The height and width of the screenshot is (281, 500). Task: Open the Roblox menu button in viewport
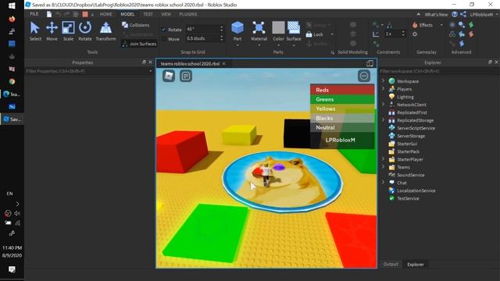169,76
